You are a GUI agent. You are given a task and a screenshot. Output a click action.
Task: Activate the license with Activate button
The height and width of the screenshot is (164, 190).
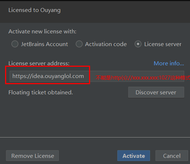[134, 156]
